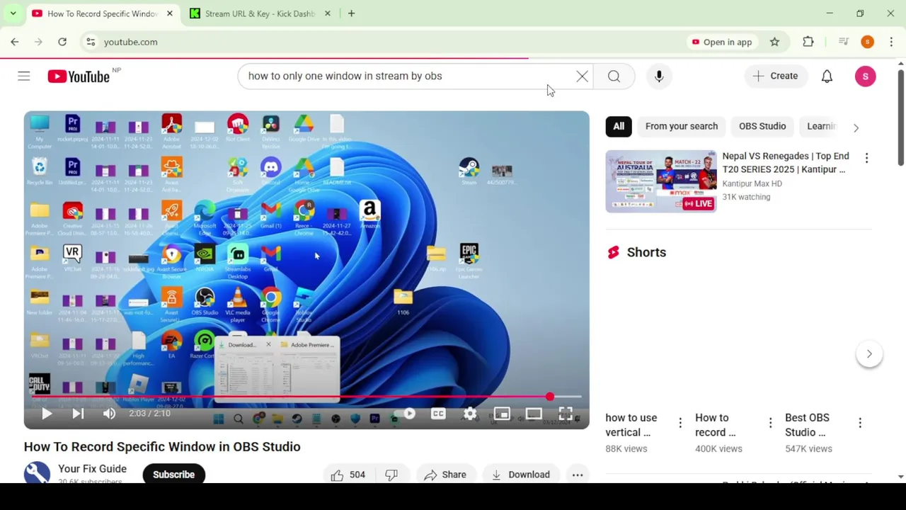Open Nepal VS Renegades video title
The height and width of the screenshot is (510, 906).
coord(785,162)
